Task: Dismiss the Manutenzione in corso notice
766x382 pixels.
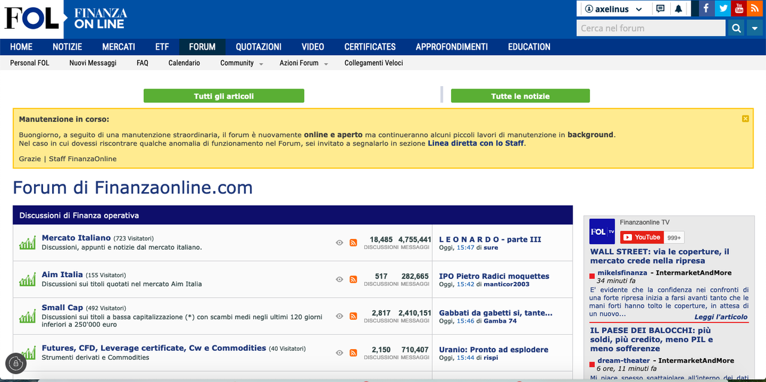Action: pos(745,119)
